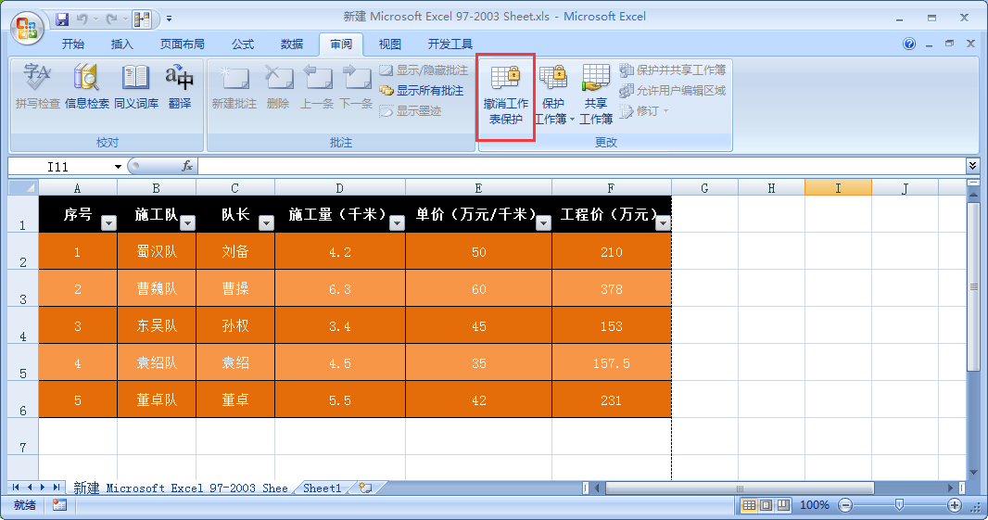The height and width of the screenshot is (520, 988).
Task: Open filter dropdown for 施工队 column
Action: point(187,222)
